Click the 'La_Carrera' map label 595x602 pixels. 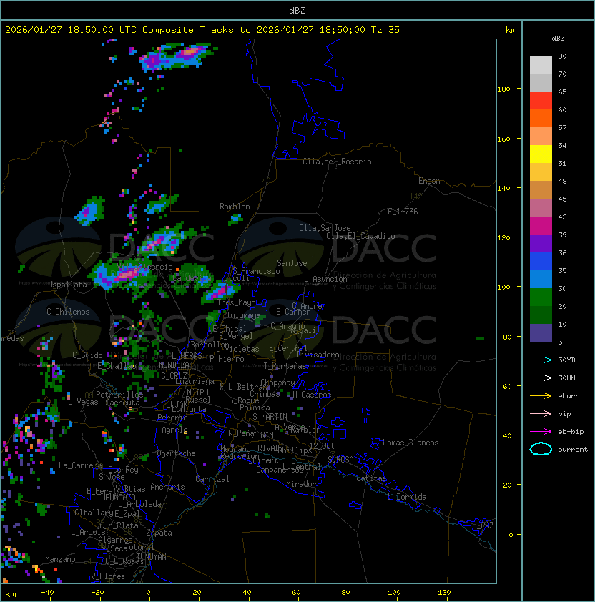(x=80, y=465)
